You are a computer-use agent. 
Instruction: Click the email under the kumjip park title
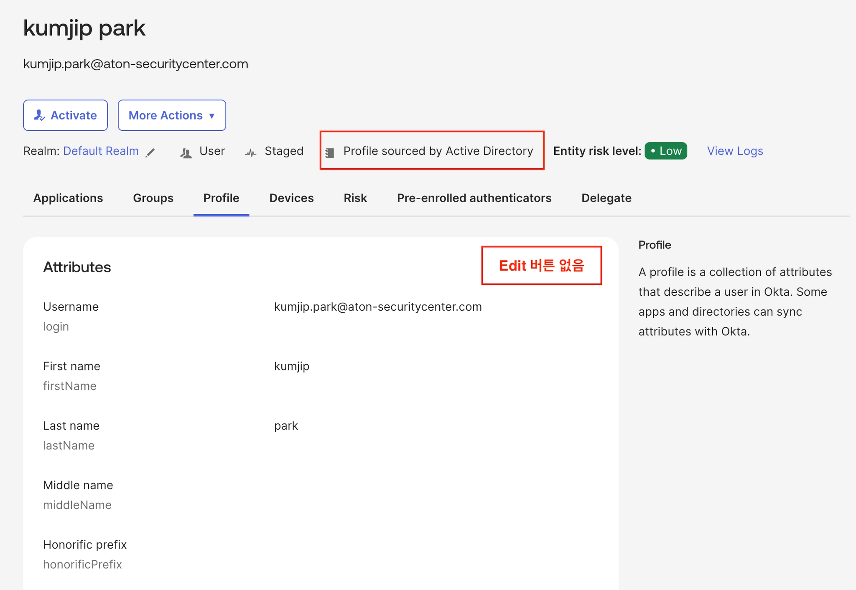pyautogui.click(x=135, y=64)
